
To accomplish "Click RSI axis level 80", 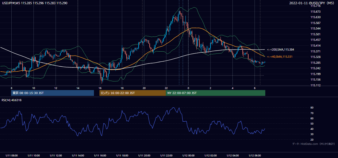I will [x=312, y=108].
